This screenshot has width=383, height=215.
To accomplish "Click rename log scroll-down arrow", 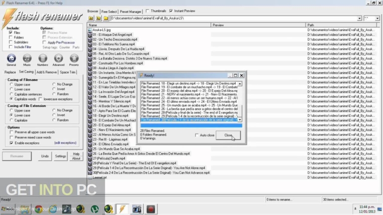I will (240, 119).
